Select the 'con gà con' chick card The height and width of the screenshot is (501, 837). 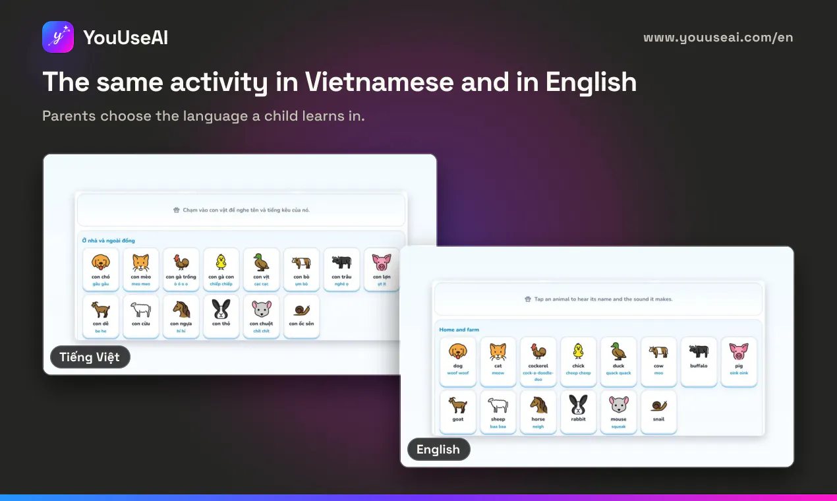(221, 270)
